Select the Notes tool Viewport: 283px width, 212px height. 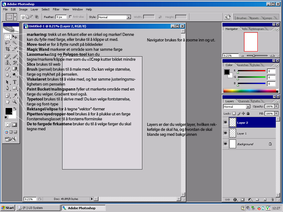[x=7, y=96]
